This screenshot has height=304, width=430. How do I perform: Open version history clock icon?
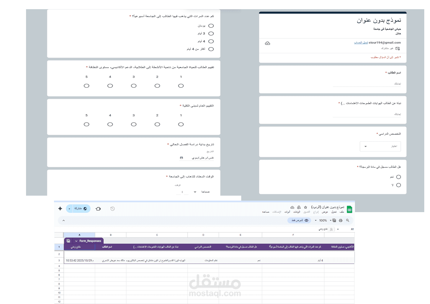coord(112,209)
